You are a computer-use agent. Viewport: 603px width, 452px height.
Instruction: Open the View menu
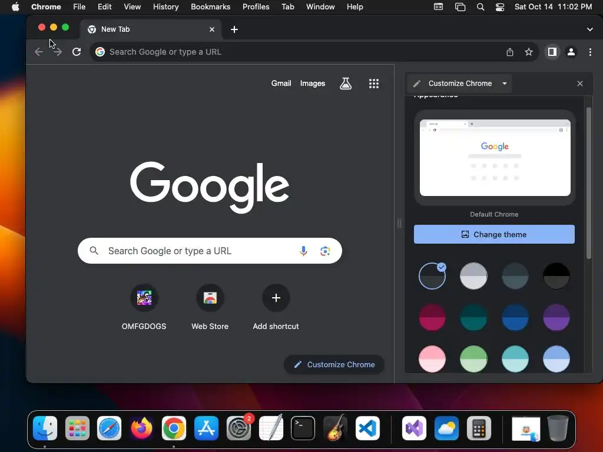tap(132, 7)
